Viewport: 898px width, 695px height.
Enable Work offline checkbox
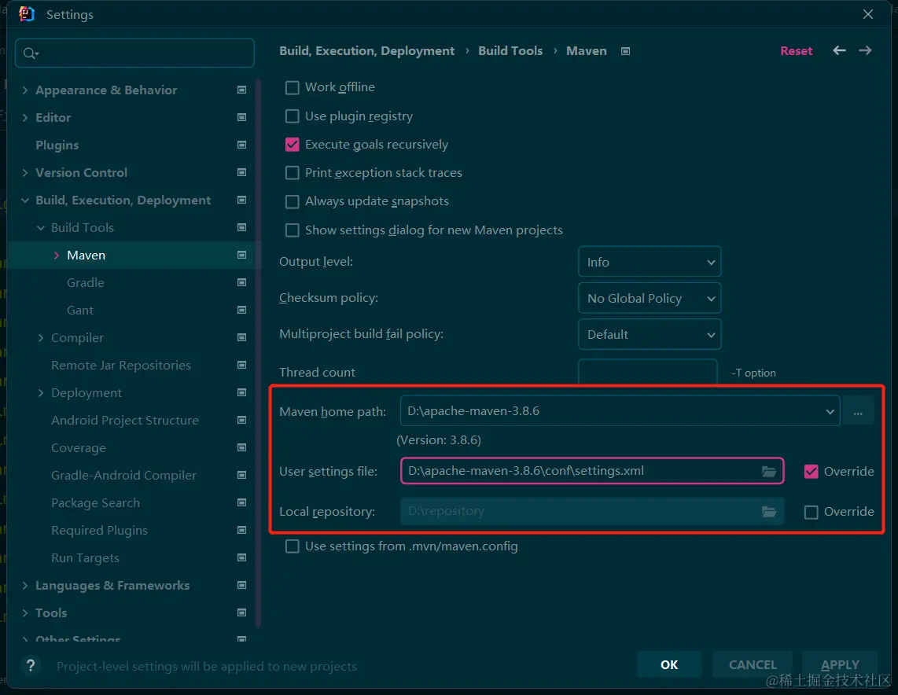tap(292, 87)
